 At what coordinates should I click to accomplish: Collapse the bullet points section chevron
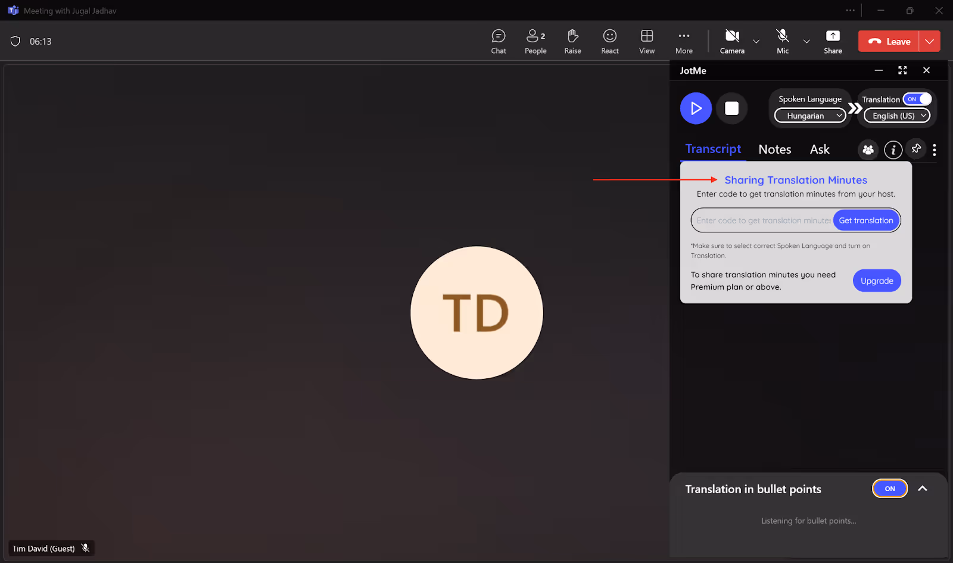(923, 489)
